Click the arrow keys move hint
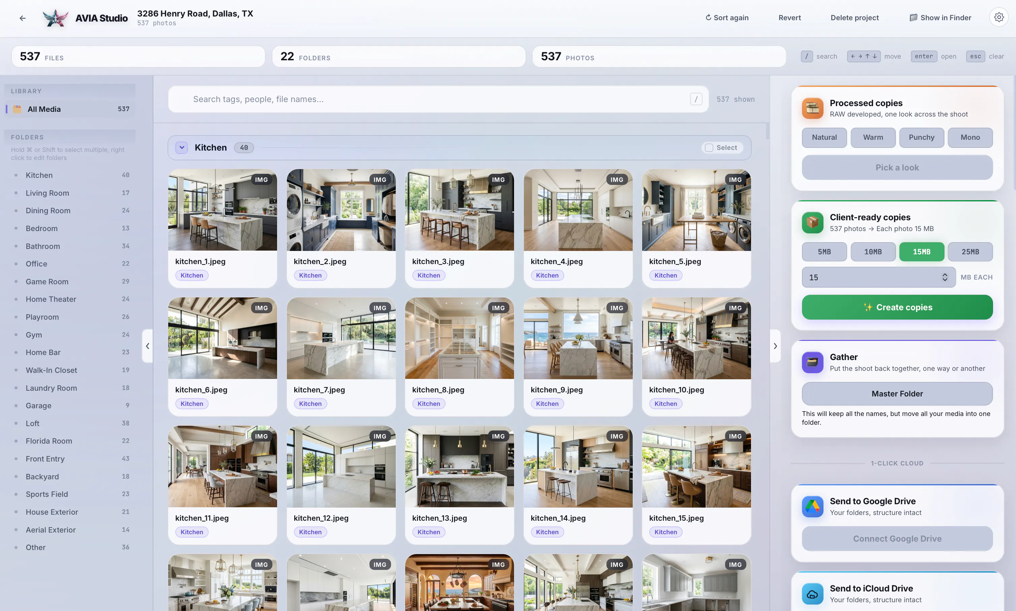Screen dimensions: 1016x611 (x=864, y=56)
